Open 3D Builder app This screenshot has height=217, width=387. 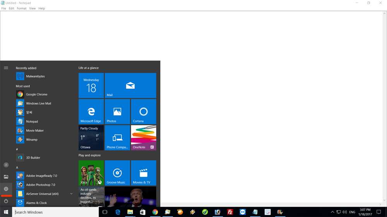[44, 158]
